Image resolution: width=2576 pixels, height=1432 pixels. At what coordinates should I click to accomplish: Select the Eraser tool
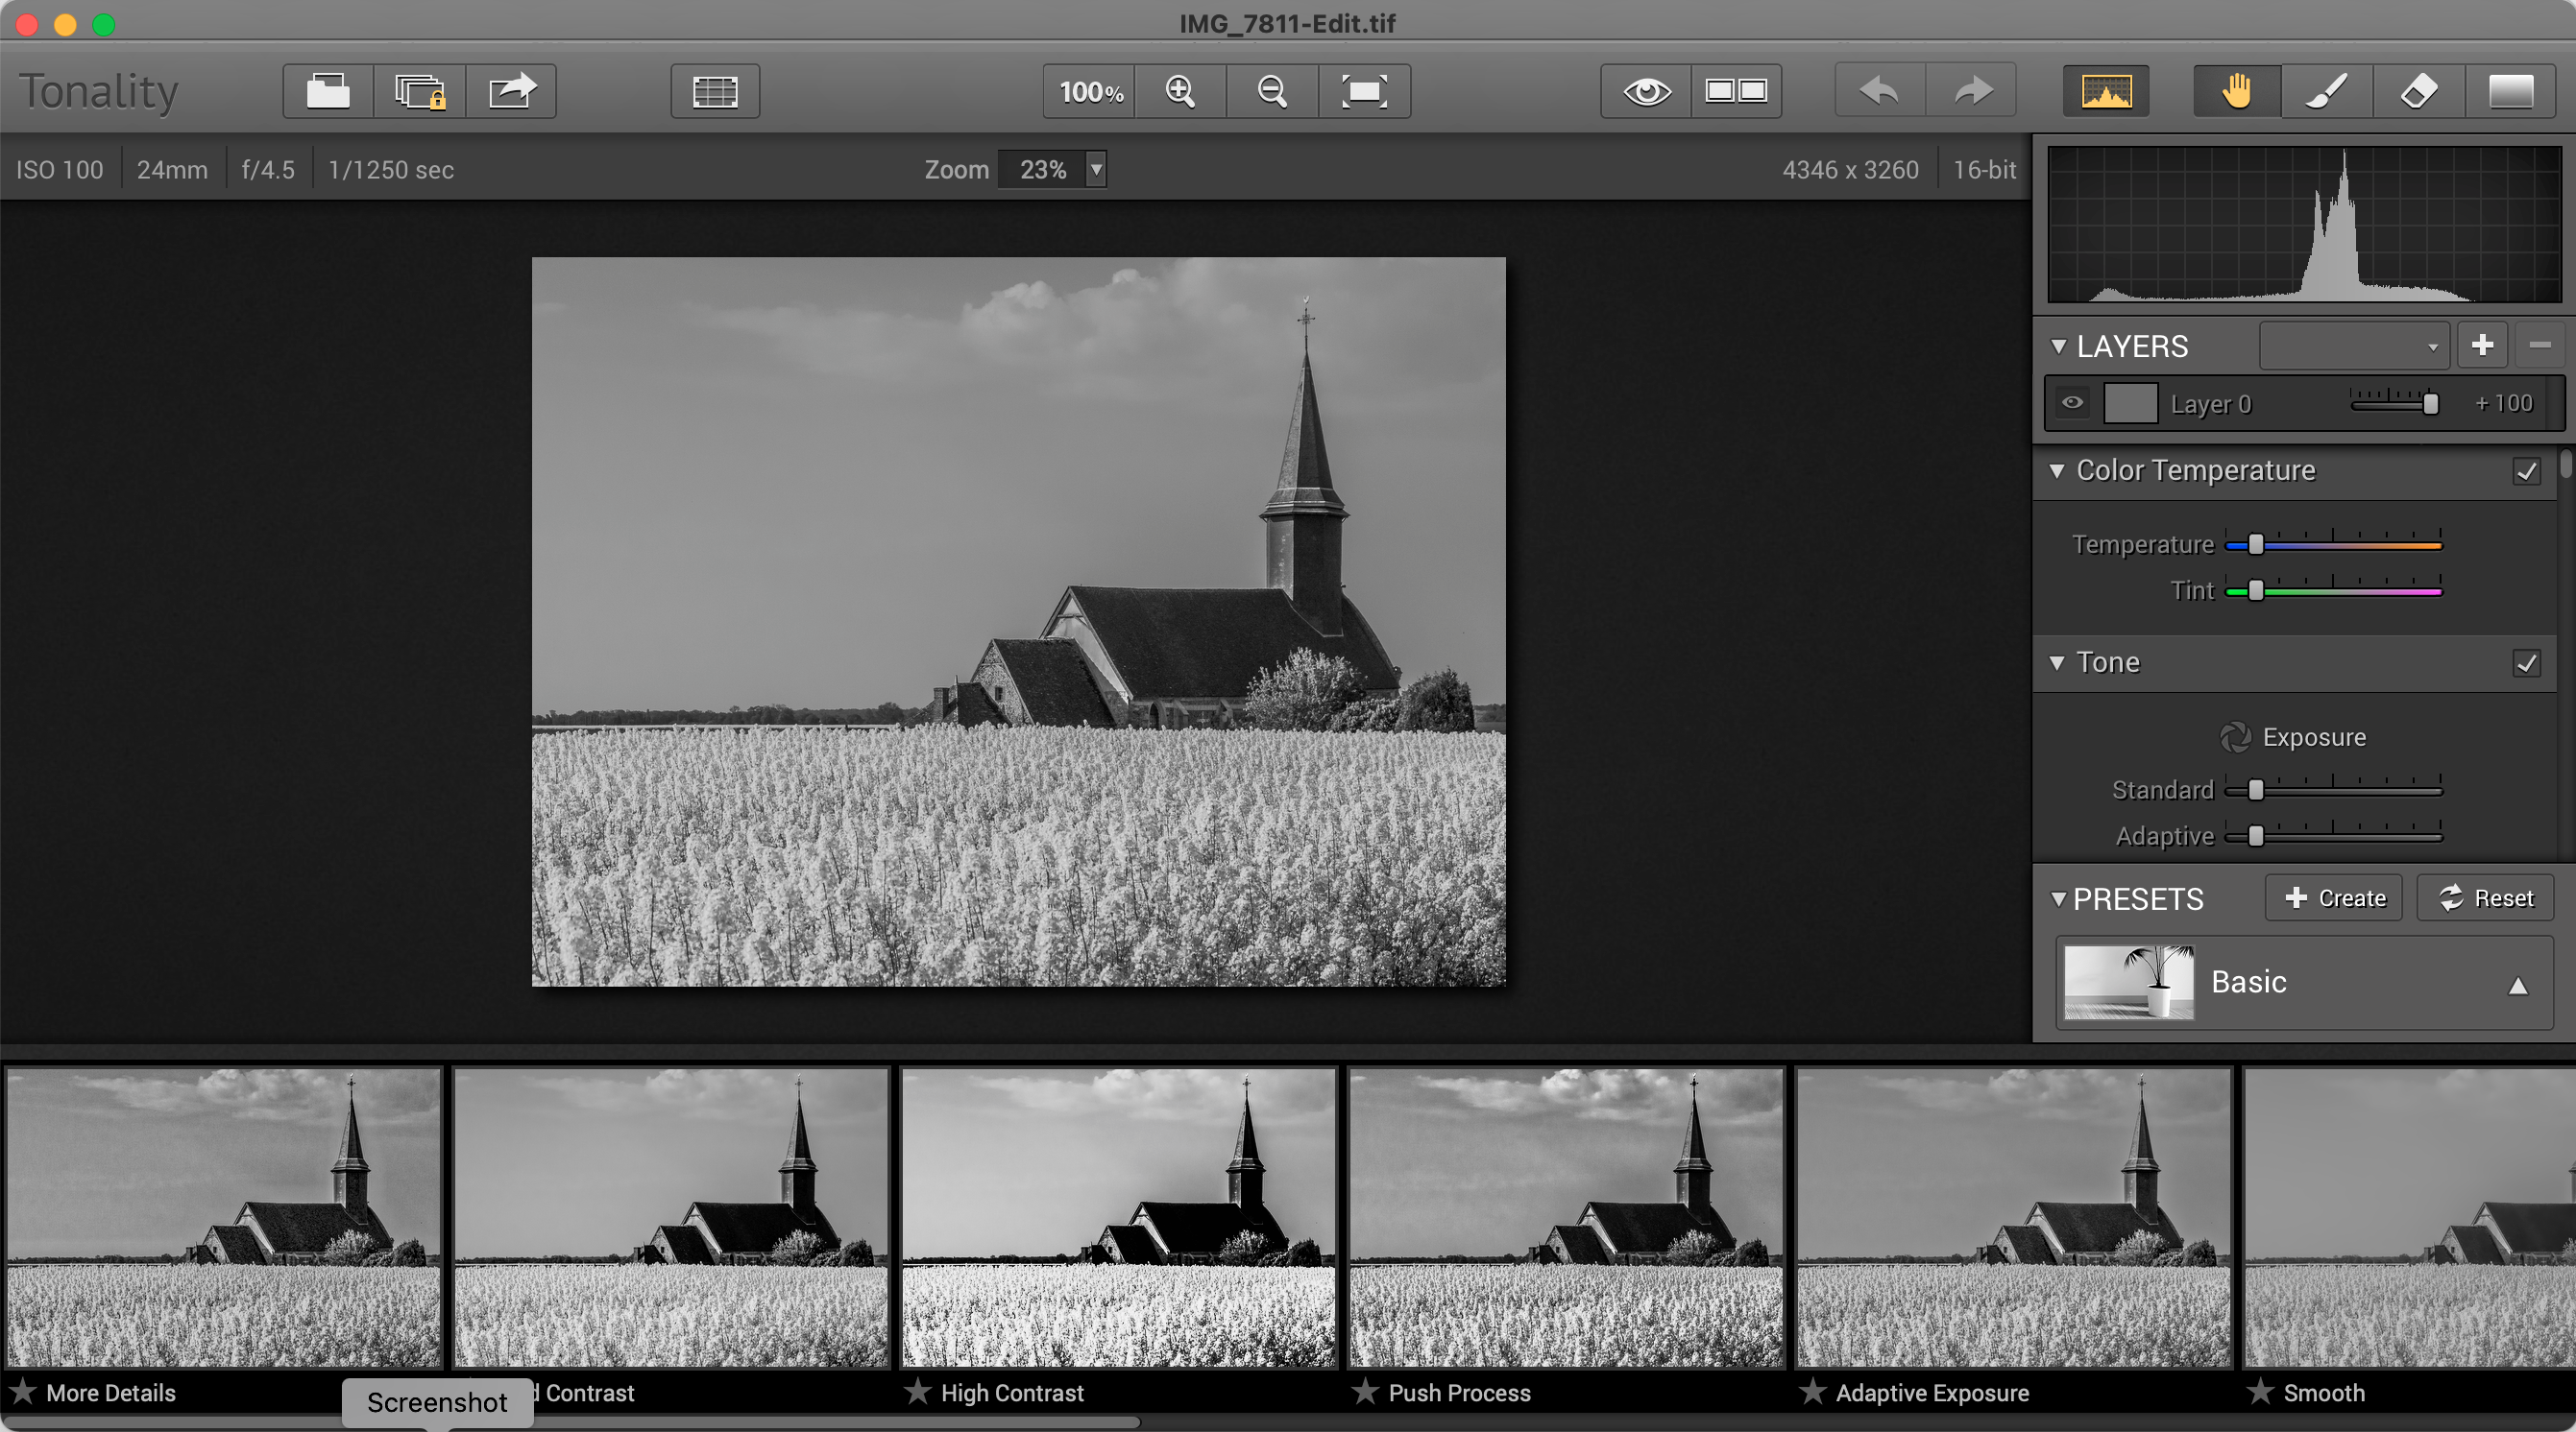tap(2418, 91)
